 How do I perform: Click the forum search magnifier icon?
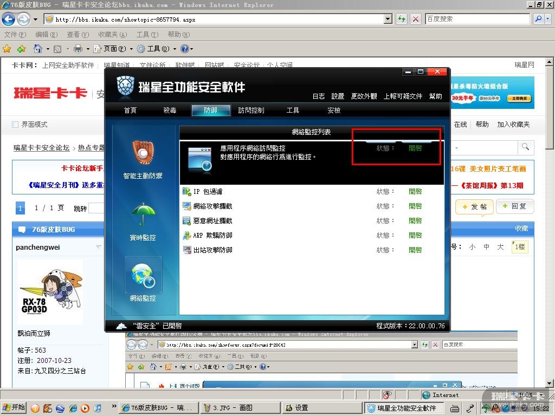(525, 147)
